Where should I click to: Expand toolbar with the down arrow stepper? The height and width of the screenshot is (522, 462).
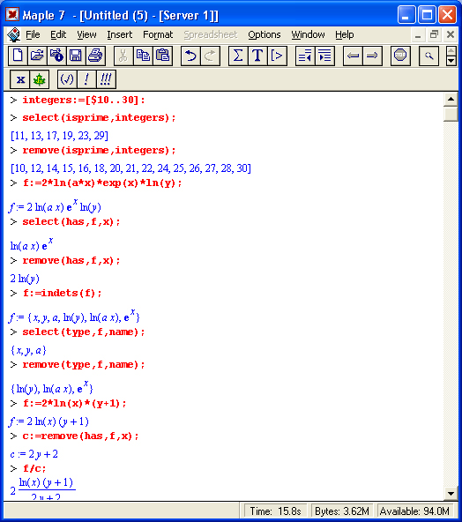tap(451, 61)
